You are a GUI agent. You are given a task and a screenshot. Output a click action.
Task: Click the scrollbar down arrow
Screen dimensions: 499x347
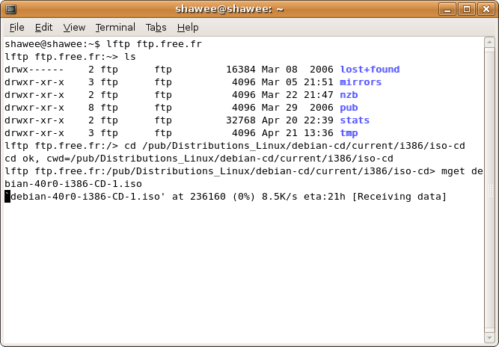[x=489, y=337]
